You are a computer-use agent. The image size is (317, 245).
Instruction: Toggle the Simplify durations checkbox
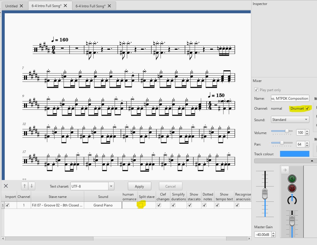[x=173, y=205]
